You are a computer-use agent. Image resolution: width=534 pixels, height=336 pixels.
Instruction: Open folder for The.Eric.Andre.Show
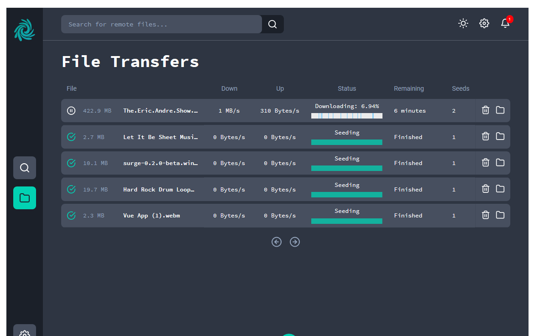pyautogui.click(x=500, y=110)
